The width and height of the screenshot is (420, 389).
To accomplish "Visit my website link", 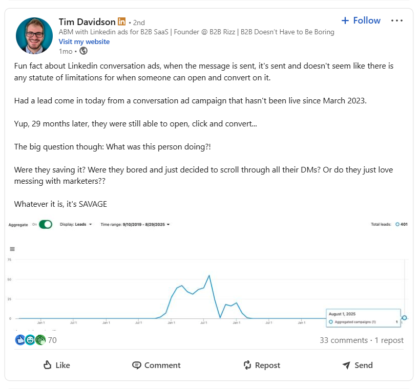I will click(83, 41).
